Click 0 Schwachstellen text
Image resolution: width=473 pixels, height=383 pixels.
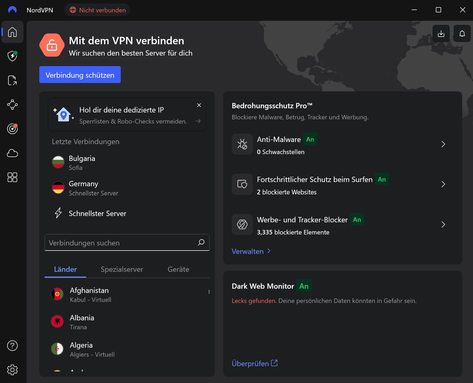(x=281, y=152)
